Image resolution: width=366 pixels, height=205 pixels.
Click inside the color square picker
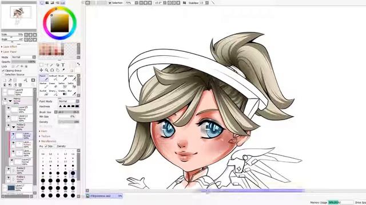pos(59,23)
